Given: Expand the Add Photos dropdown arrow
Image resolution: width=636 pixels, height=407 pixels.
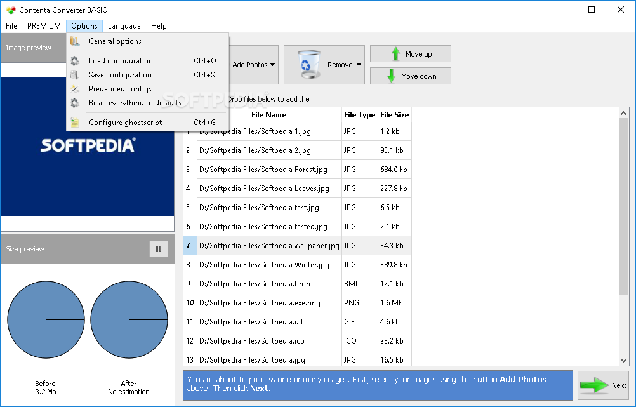Looking at the screenshot, I should (272, 65).
